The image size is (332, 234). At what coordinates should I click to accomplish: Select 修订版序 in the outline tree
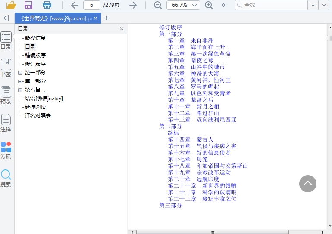coord(35,64)
